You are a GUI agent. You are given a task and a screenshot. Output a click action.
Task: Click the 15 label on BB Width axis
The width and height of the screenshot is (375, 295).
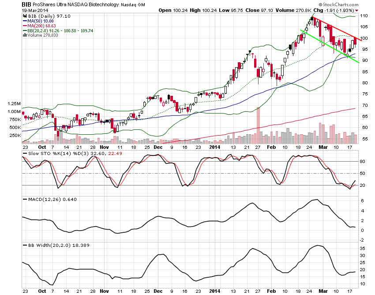(x=363, y=276)
